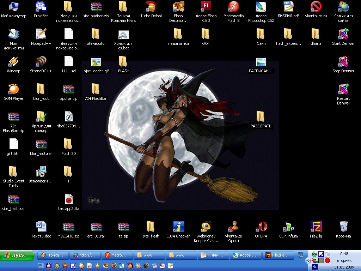Launch the Macromedia Flash 8 shortcut
The height and width of the screenshot is (271, 361).
click(x=233, y=12)
